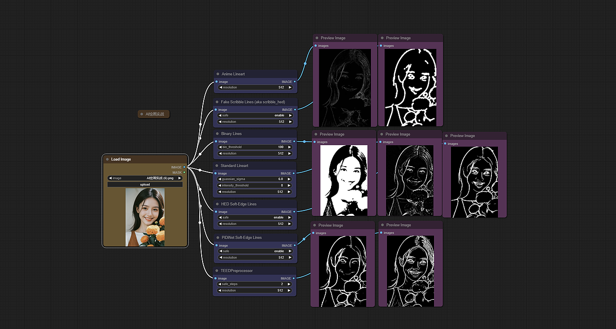Select the Standard Lineart node title
The height and width of the screenshot is (329, 616).
(x=235, y=166)
